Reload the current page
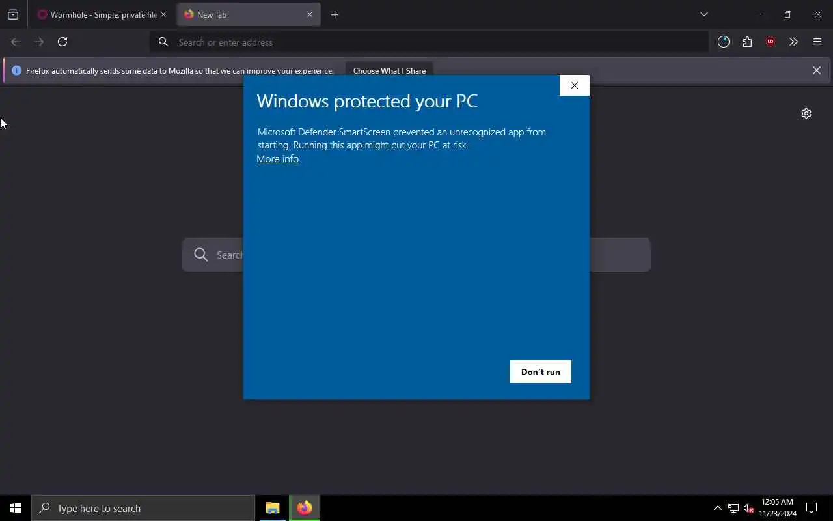833x521 pixels. coord(62,42)
